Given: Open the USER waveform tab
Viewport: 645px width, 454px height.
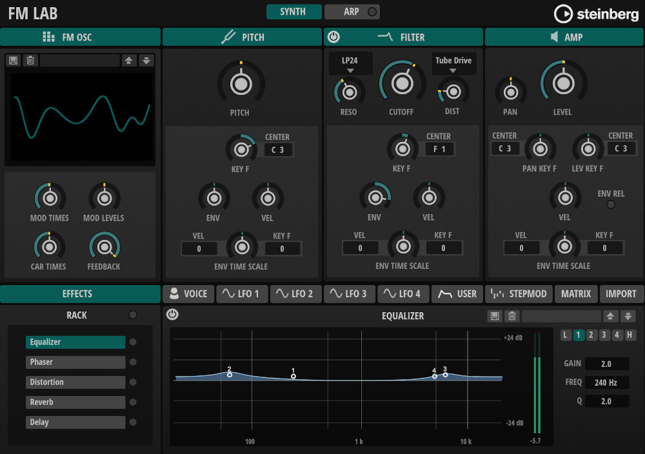Looking at the screenshot, I should tap(457, 294).
